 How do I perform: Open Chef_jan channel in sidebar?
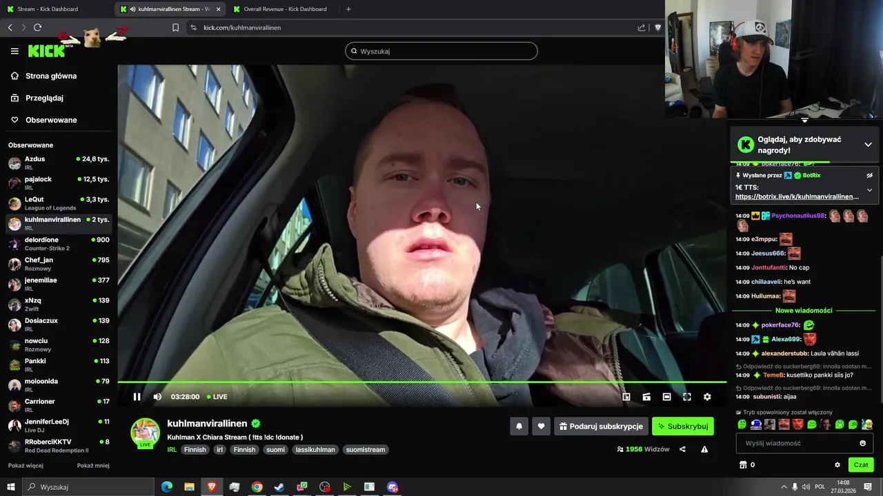point(59,264)
